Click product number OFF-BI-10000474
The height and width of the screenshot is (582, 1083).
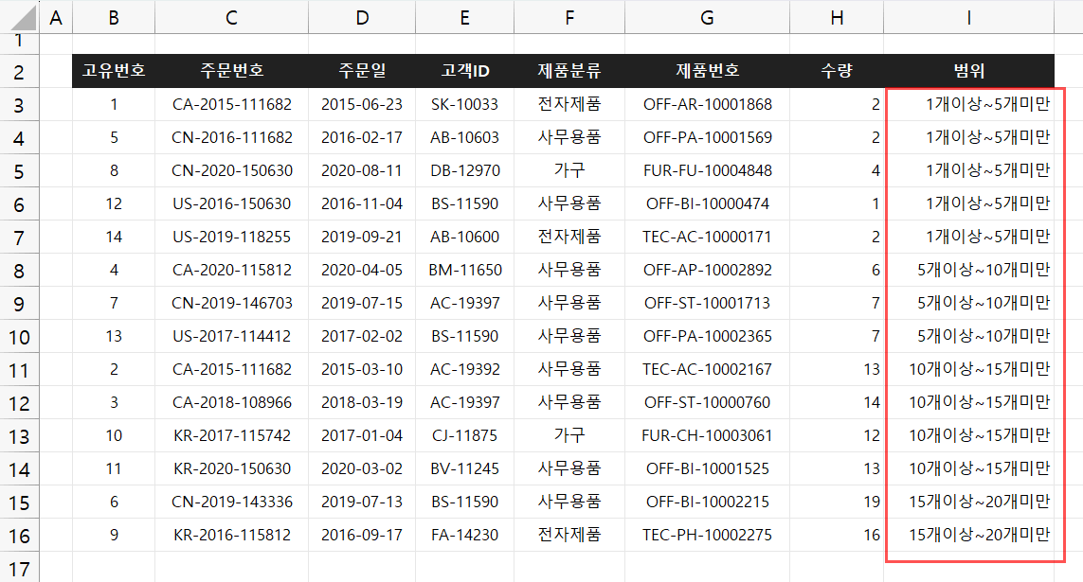tap(707, 204)
